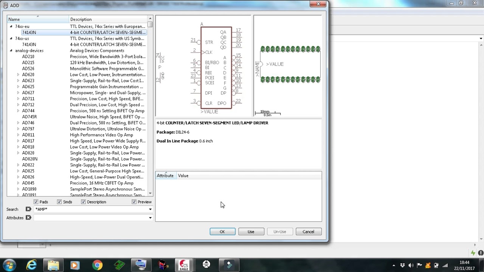The height and width of the screenshot is (272, 484).
Task: Expand the AD711 device entry
Action: pos(18,99)
